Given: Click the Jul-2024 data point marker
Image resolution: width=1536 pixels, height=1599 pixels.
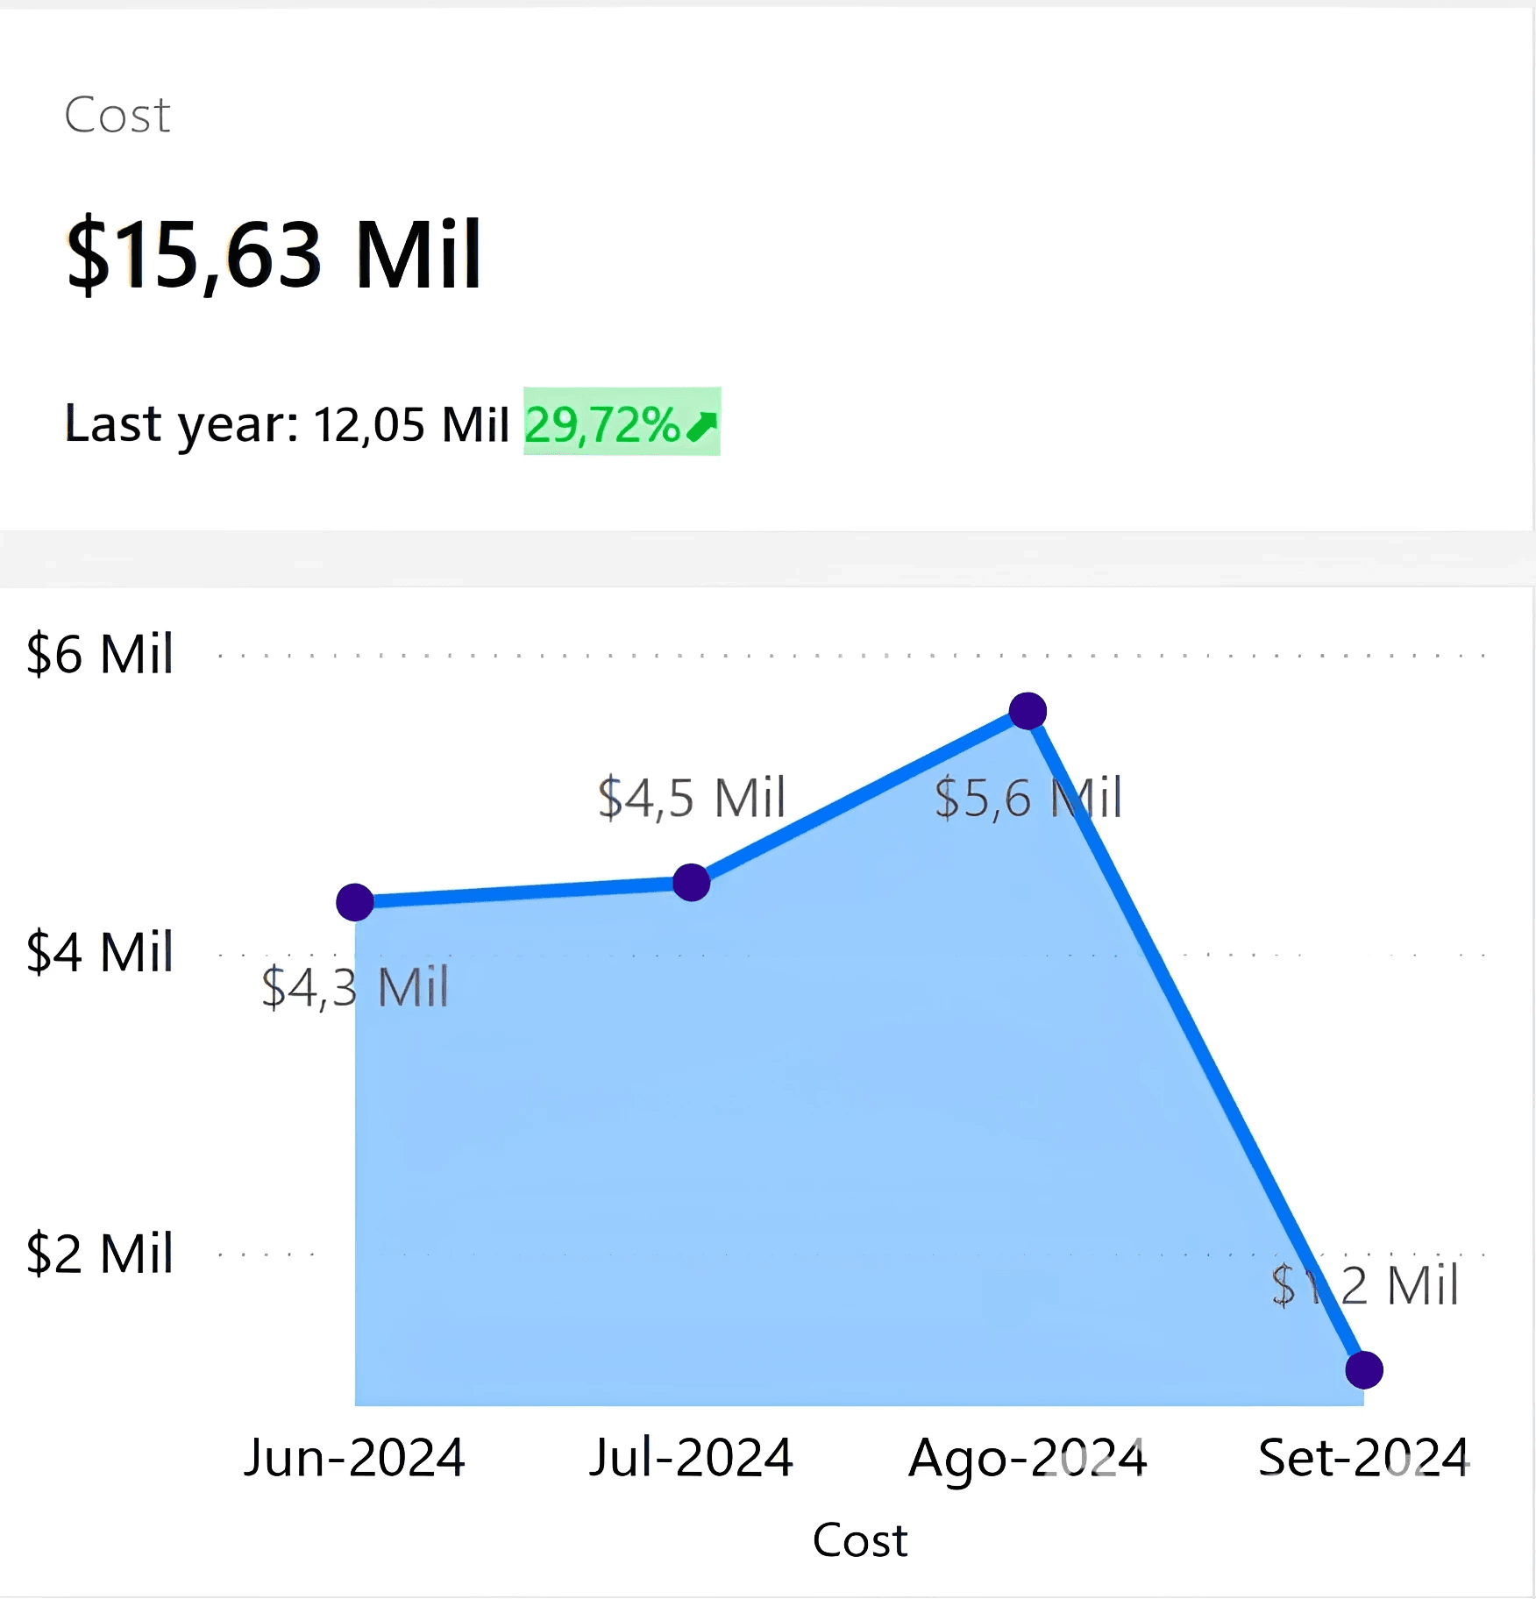Looking at the screenshot, I should click(x=692, y=882).
